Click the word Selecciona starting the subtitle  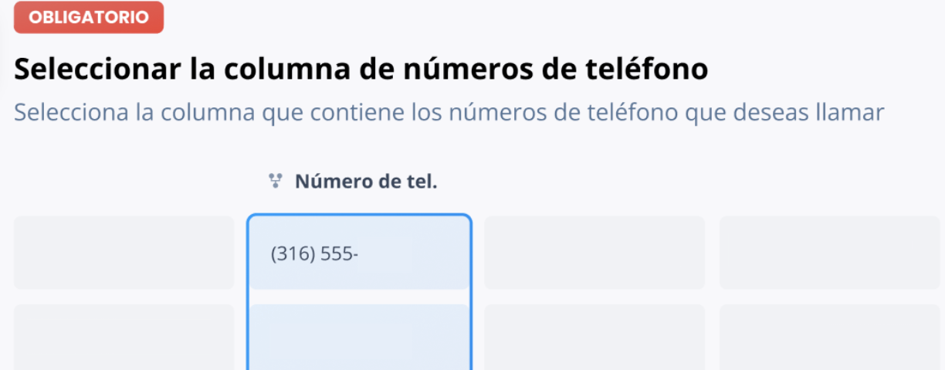(x=71, y=113)
